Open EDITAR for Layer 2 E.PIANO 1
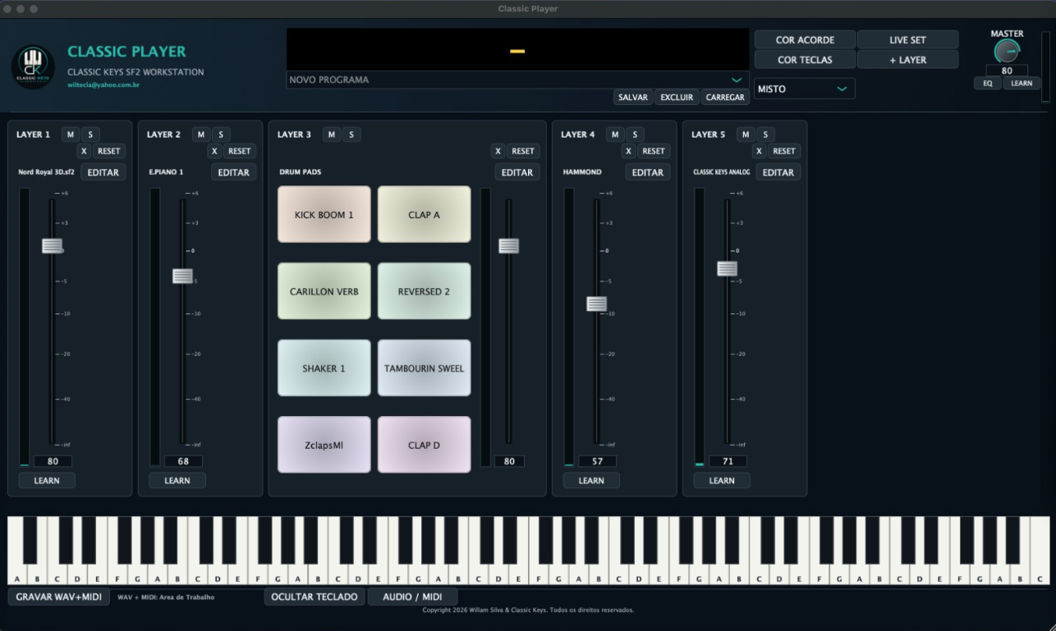 (234, 172)
